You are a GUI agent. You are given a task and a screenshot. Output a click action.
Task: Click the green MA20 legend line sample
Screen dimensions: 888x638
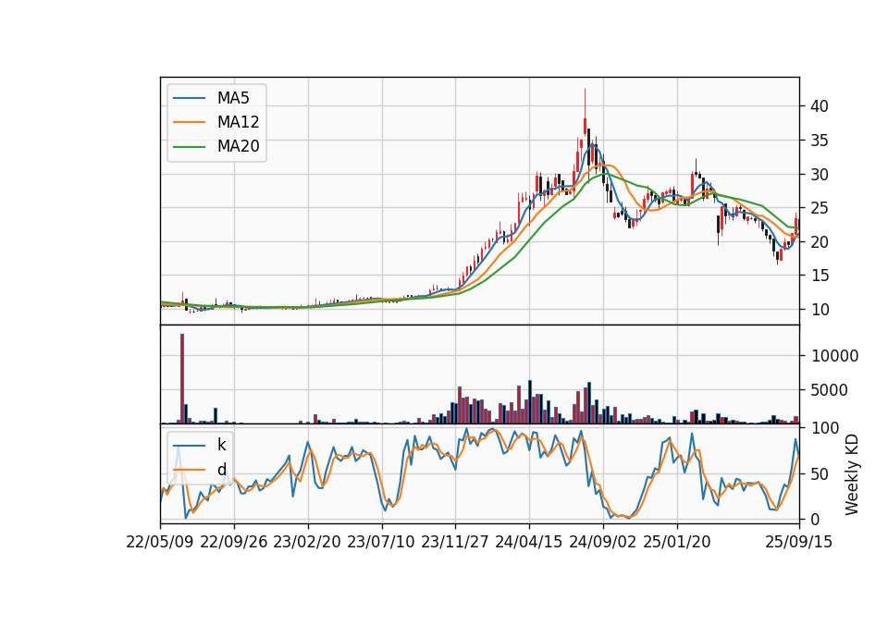tap(189, 147)
